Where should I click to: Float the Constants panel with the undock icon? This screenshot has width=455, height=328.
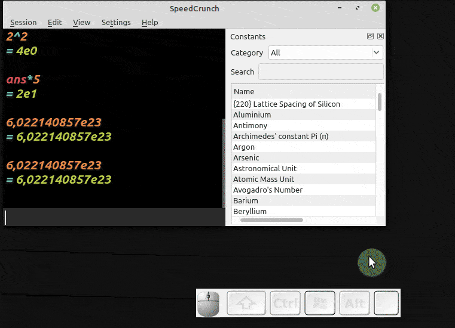click(370, 36)
